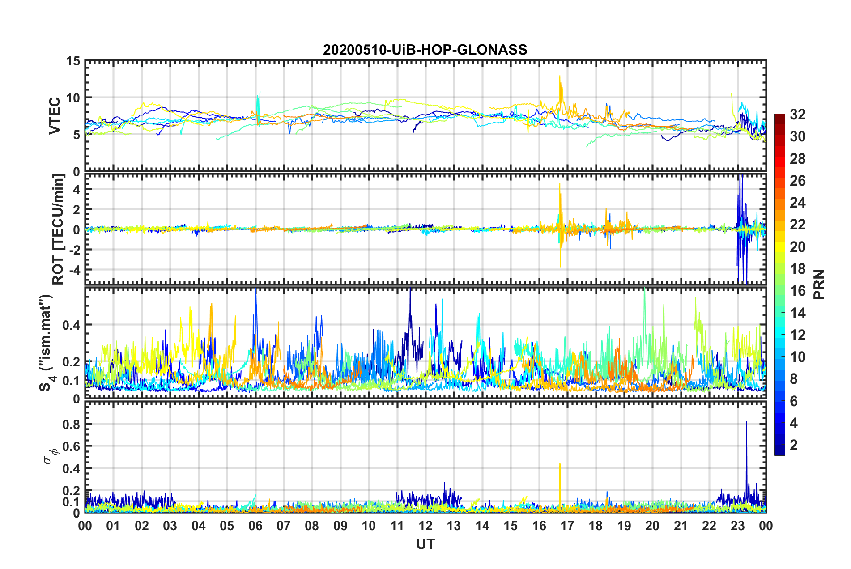Click the plot title 20200510-UiB-HOP-GLONASS

(425, 50)
